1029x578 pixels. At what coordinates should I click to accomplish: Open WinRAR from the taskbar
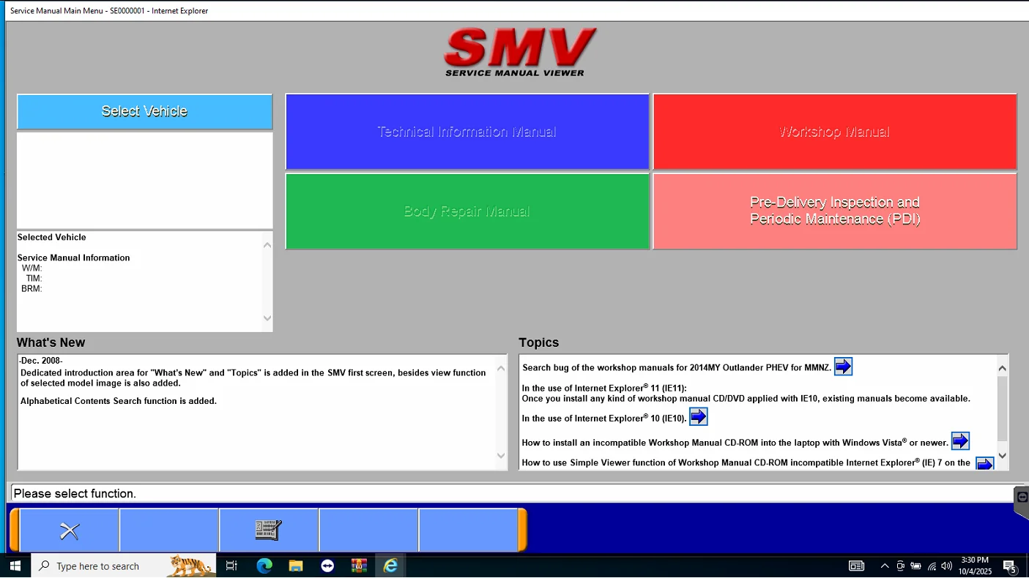359,566
